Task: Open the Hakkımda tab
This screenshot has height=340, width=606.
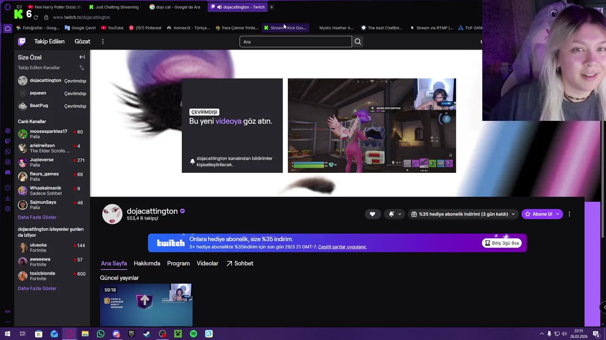Action: tap(147, 263)
